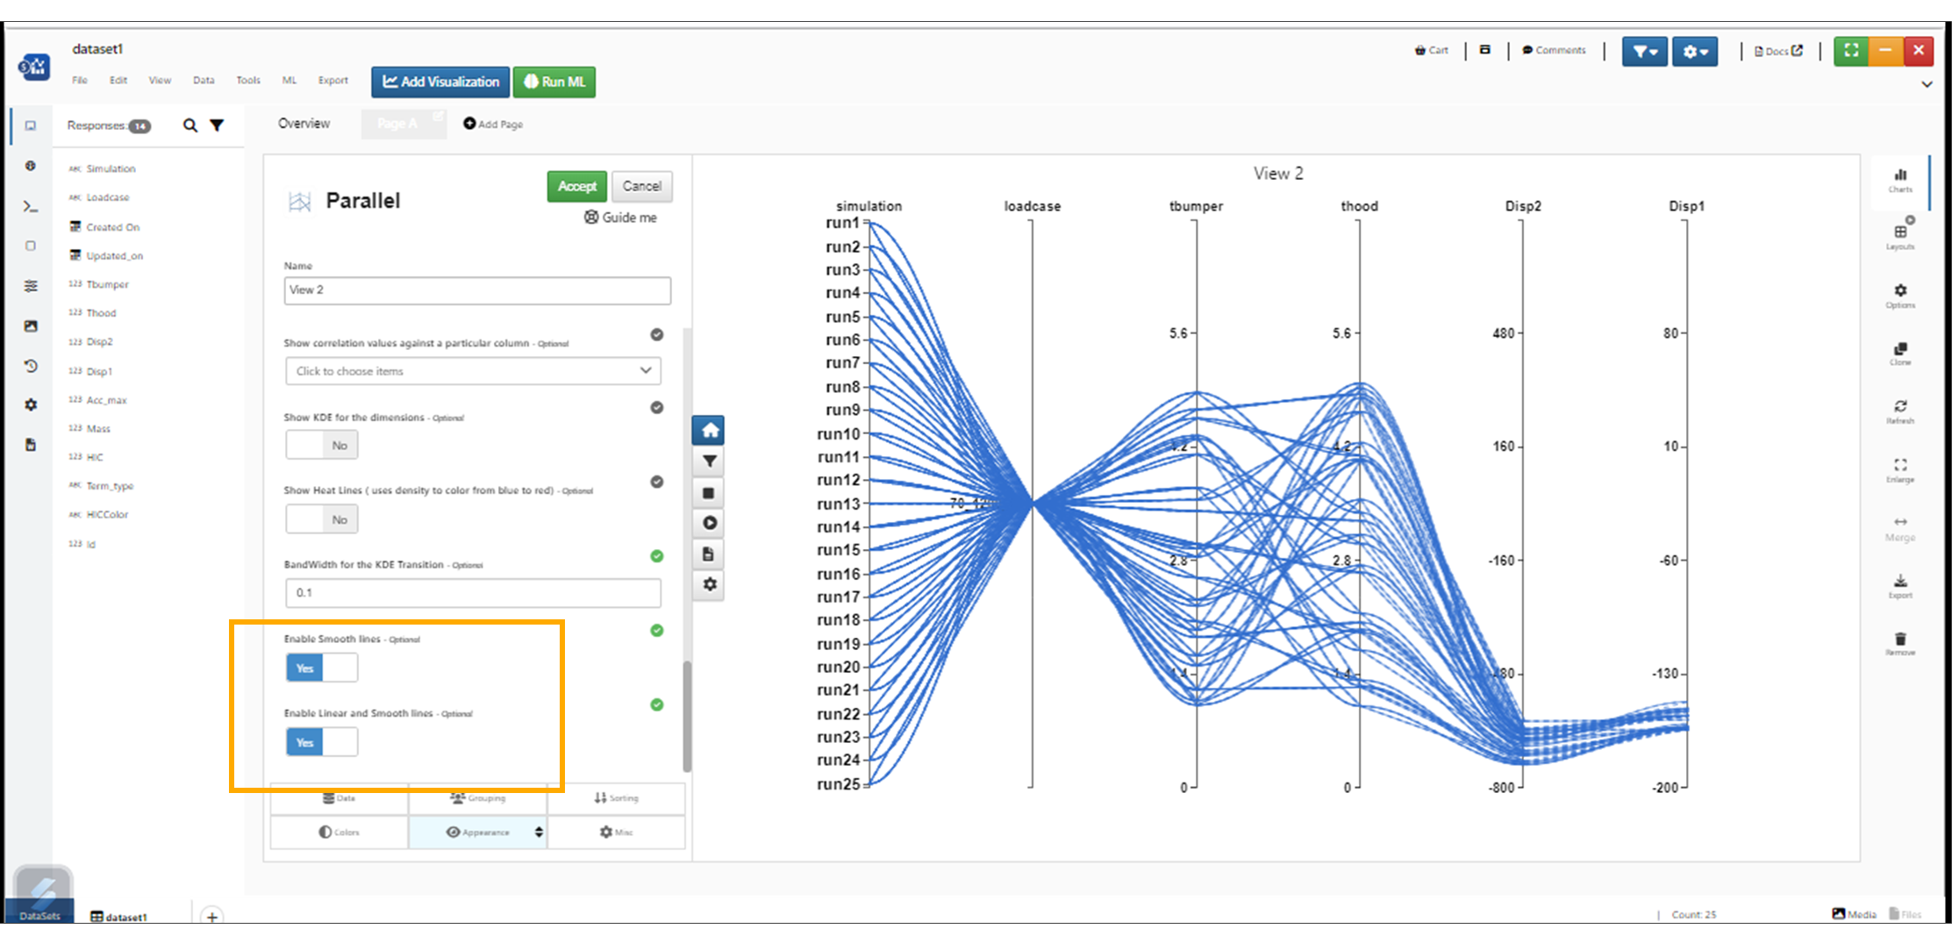
Task: Click the home icon beside the chart
Action: tap(709, 431)
